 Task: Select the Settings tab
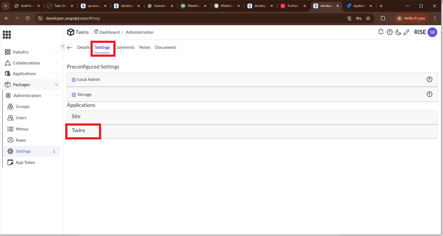pyautogui.click(x=102, y=47)
